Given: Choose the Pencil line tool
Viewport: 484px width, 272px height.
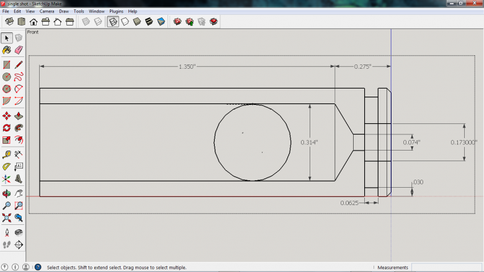Looking at the screenshot, I should (18, 64).
